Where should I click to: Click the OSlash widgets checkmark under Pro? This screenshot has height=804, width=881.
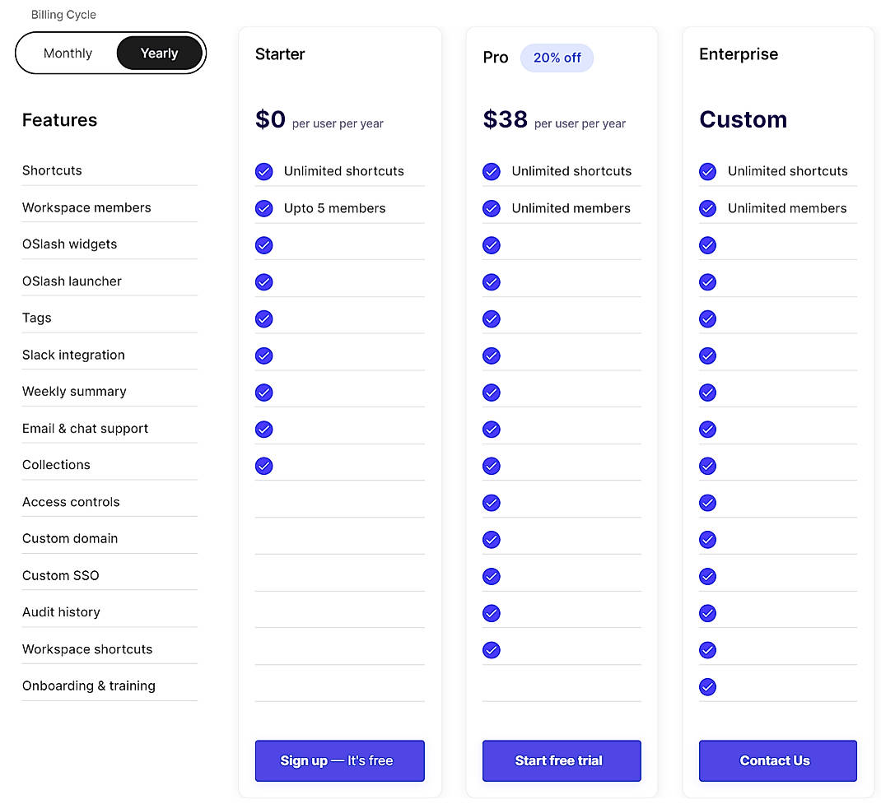(x=492, y=245)
